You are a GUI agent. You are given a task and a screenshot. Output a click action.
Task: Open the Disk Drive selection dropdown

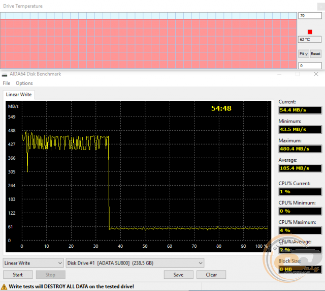pyautogui.click(x=135, y=263)
